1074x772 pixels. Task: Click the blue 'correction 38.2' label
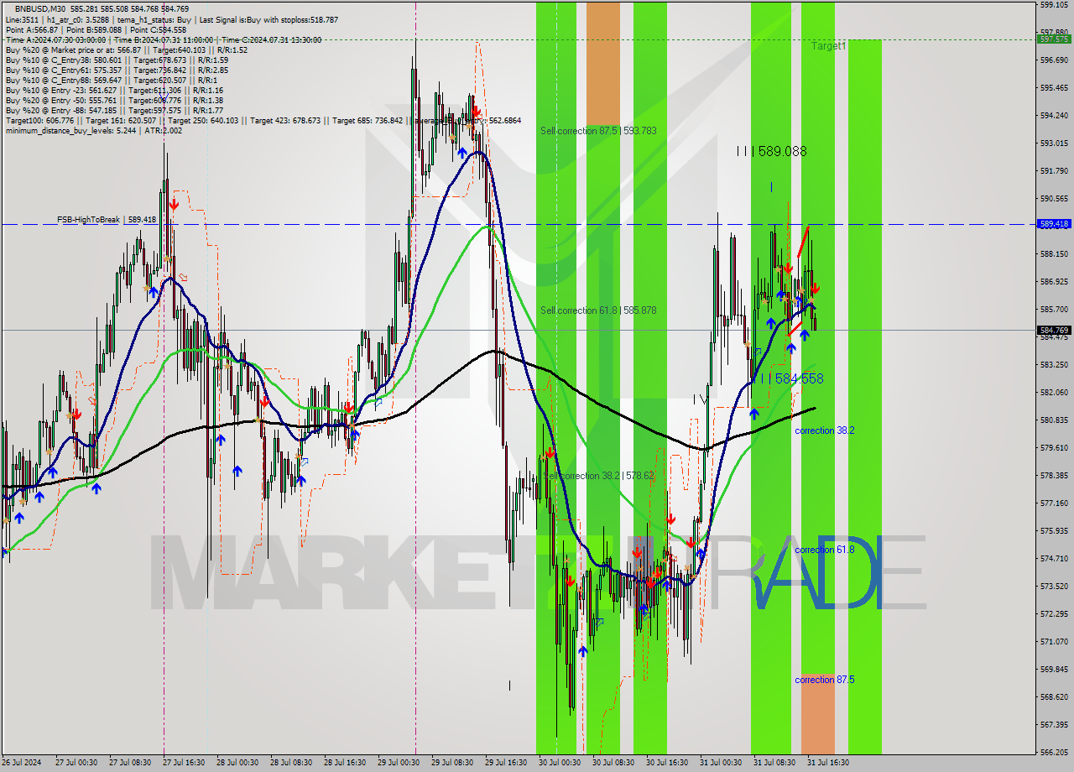coord(825,430)
